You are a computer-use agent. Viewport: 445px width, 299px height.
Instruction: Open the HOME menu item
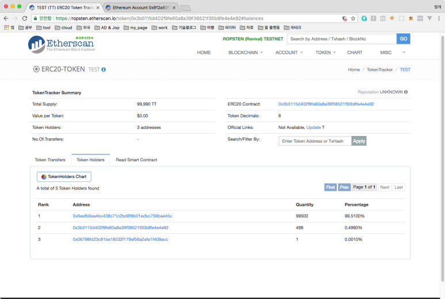click(x=204, y=52)
